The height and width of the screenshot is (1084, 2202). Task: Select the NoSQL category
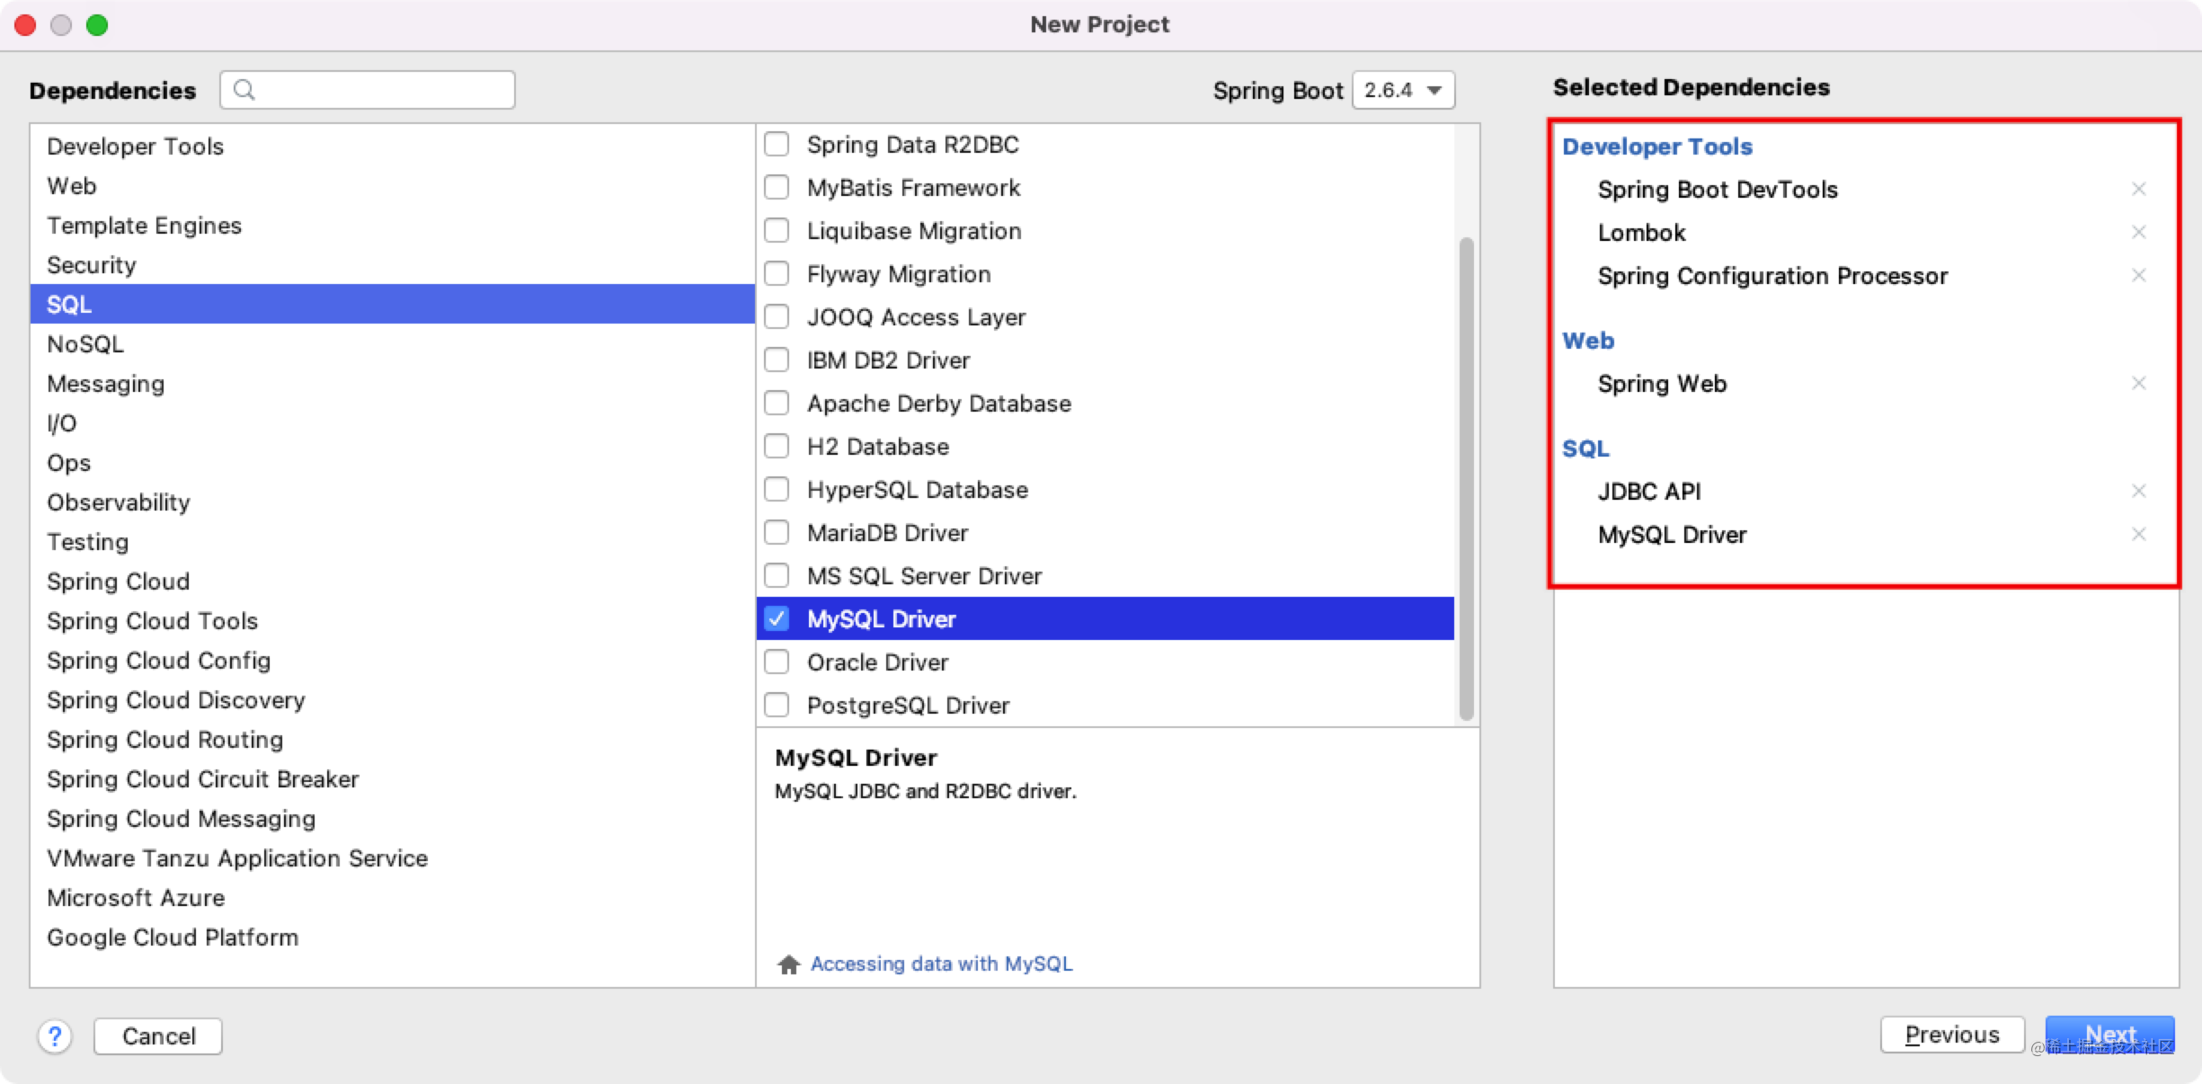click(85, 343)
